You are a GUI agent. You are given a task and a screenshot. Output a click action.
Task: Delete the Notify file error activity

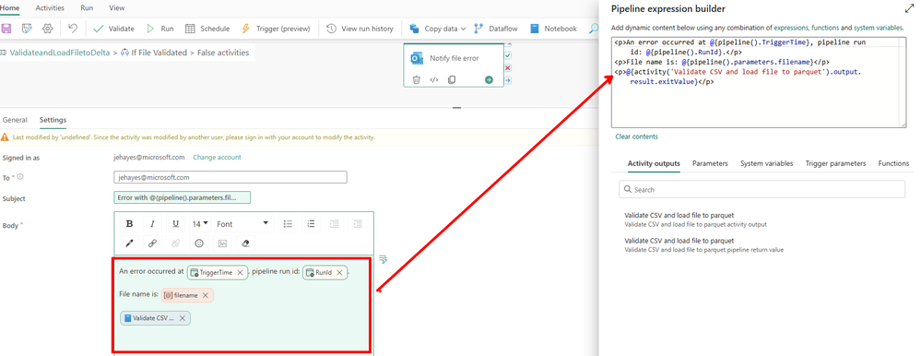(x=417, y=80)
